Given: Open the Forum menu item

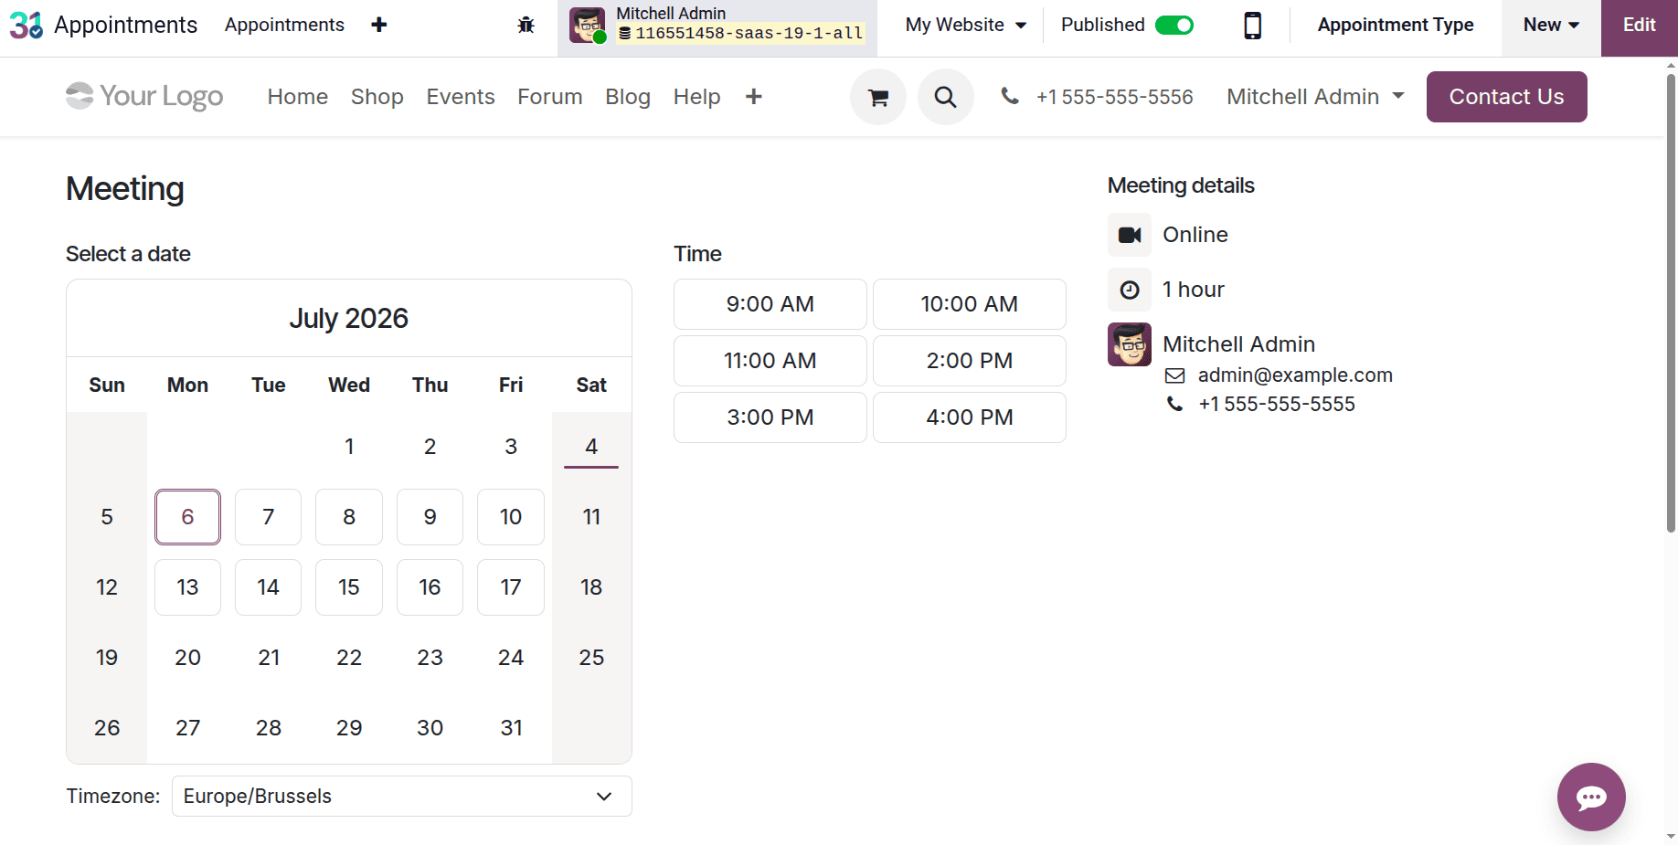Looking at the screenshot, I should point(550,97).
